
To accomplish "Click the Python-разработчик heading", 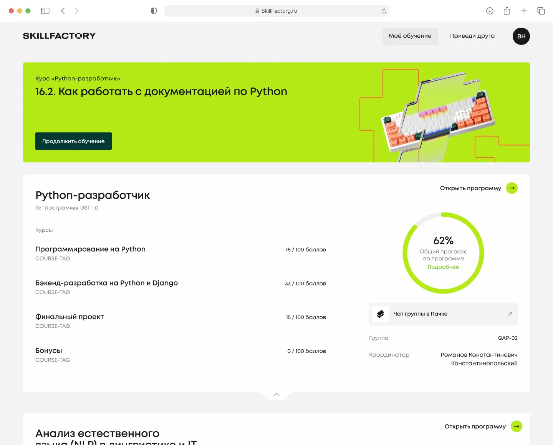I will pos(93,195).
